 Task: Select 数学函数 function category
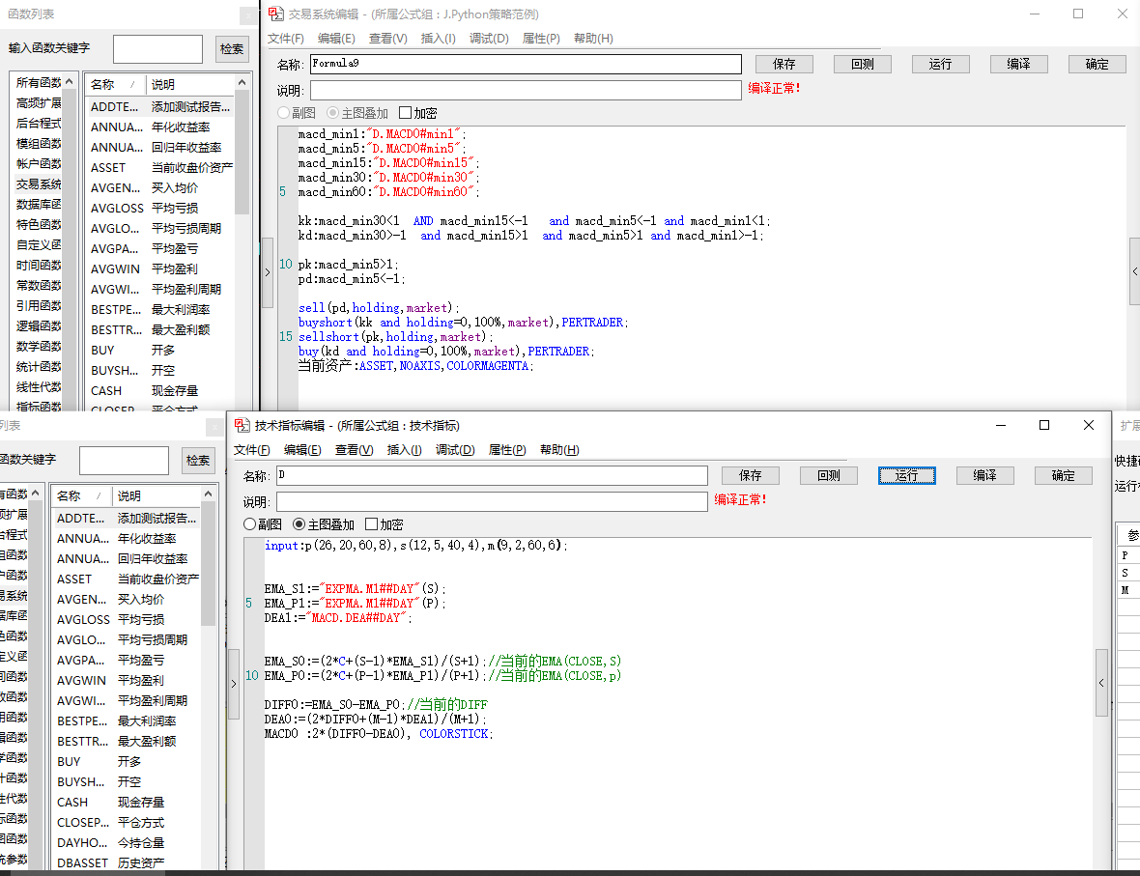click(x=39, y=347)
